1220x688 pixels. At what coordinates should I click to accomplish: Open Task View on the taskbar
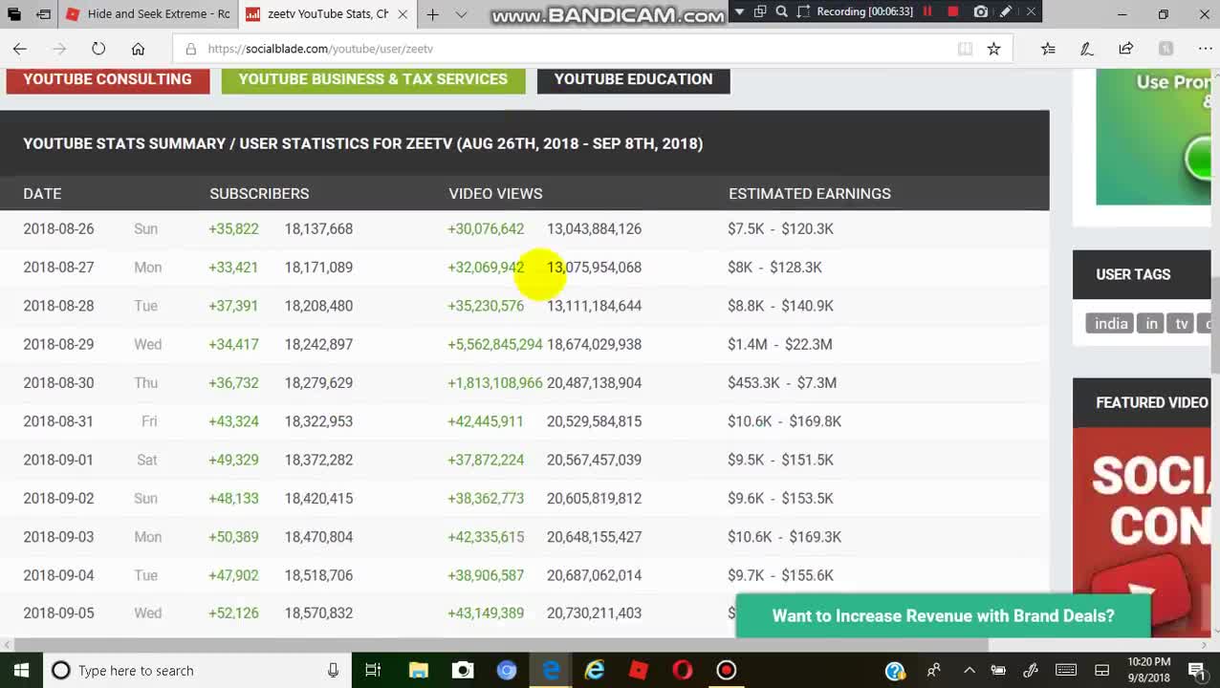(373, 670)
